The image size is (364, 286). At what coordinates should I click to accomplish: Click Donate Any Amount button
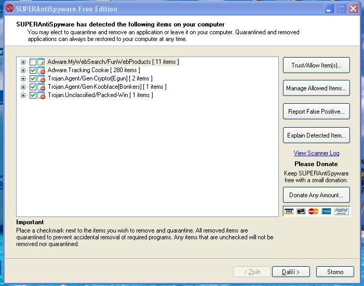click(316, 195)
